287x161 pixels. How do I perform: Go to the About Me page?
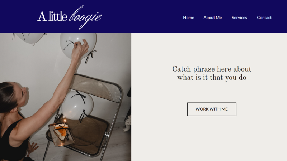212,18
